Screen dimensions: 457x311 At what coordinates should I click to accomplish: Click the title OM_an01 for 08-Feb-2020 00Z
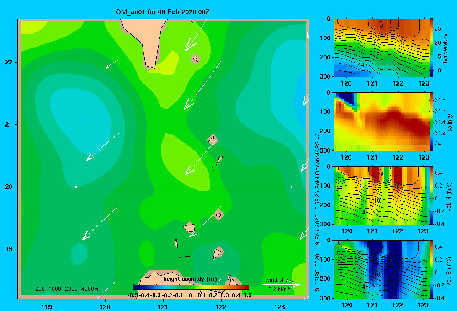163,12
